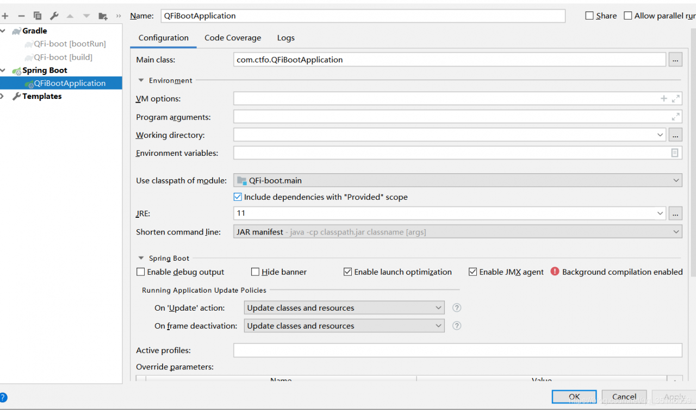This screenshot has height=410, width=696.
Task: Click the Cancel button
Action: pyautogui.click(x=624, y=397)
